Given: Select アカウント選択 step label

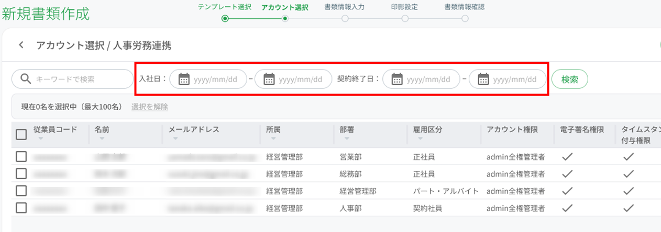Looking at the screenshot, I should (284, 7).
